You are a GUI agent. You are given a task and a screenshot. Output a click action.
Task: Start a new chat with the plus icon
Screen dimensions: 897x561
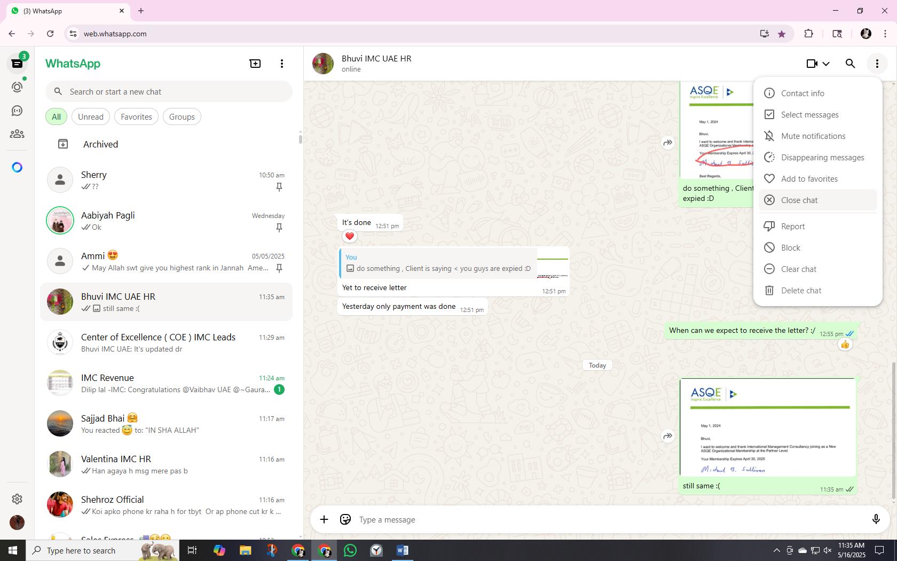[x=255, y=64]
